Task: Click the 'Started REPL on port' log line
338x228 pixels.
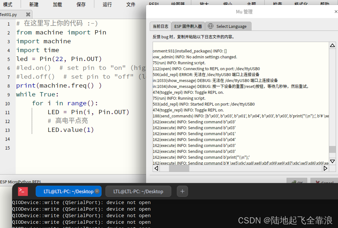Action: point(204,104)
